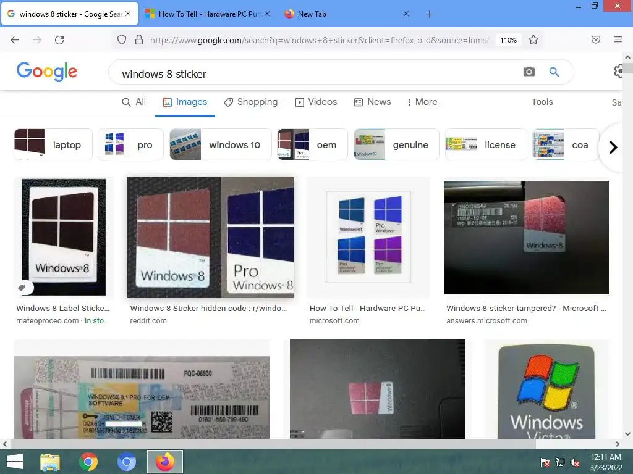
Task: Click the Google logo
Action: click(47, 72)
